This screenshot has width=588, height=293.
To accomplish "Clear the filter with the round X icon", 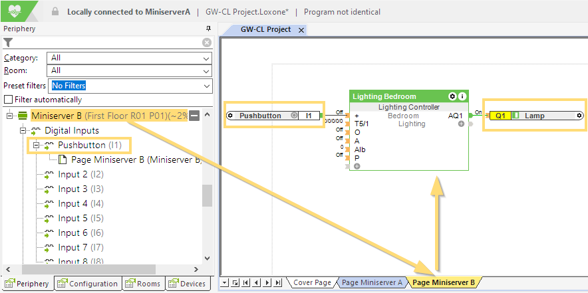I will (x=207, y=43).
